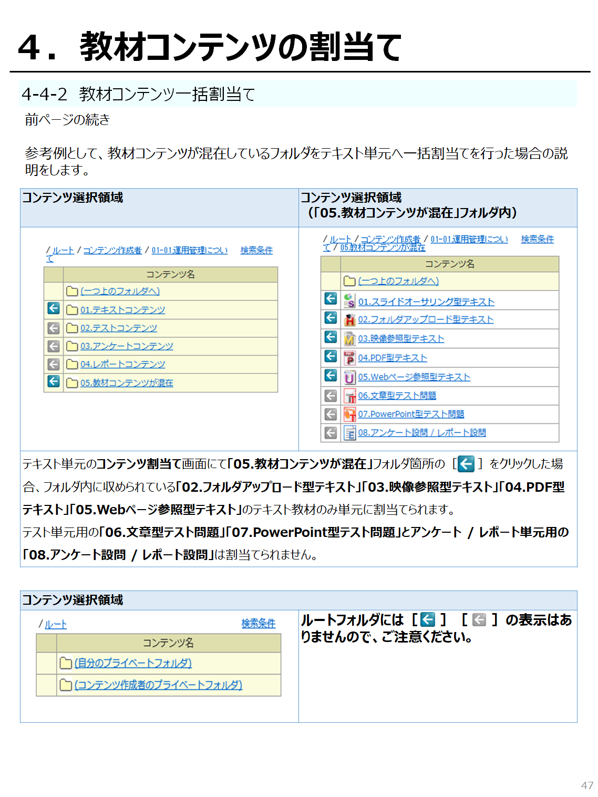Open the 04.レポートコンテンツ folder

pos(122,365)
